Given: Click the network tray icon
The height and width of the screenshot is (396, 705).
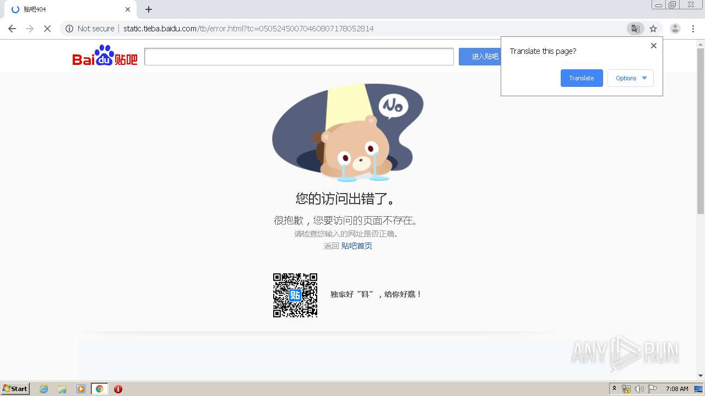Looking at the screenshot, I should click(626, 389).
